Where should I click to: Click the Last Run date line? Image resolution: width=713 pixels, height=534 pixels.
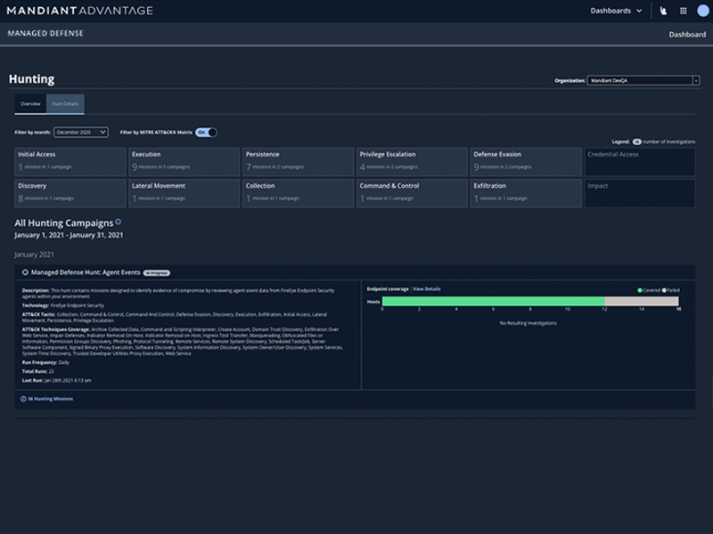pyautogui.click(x=56, y=381)
